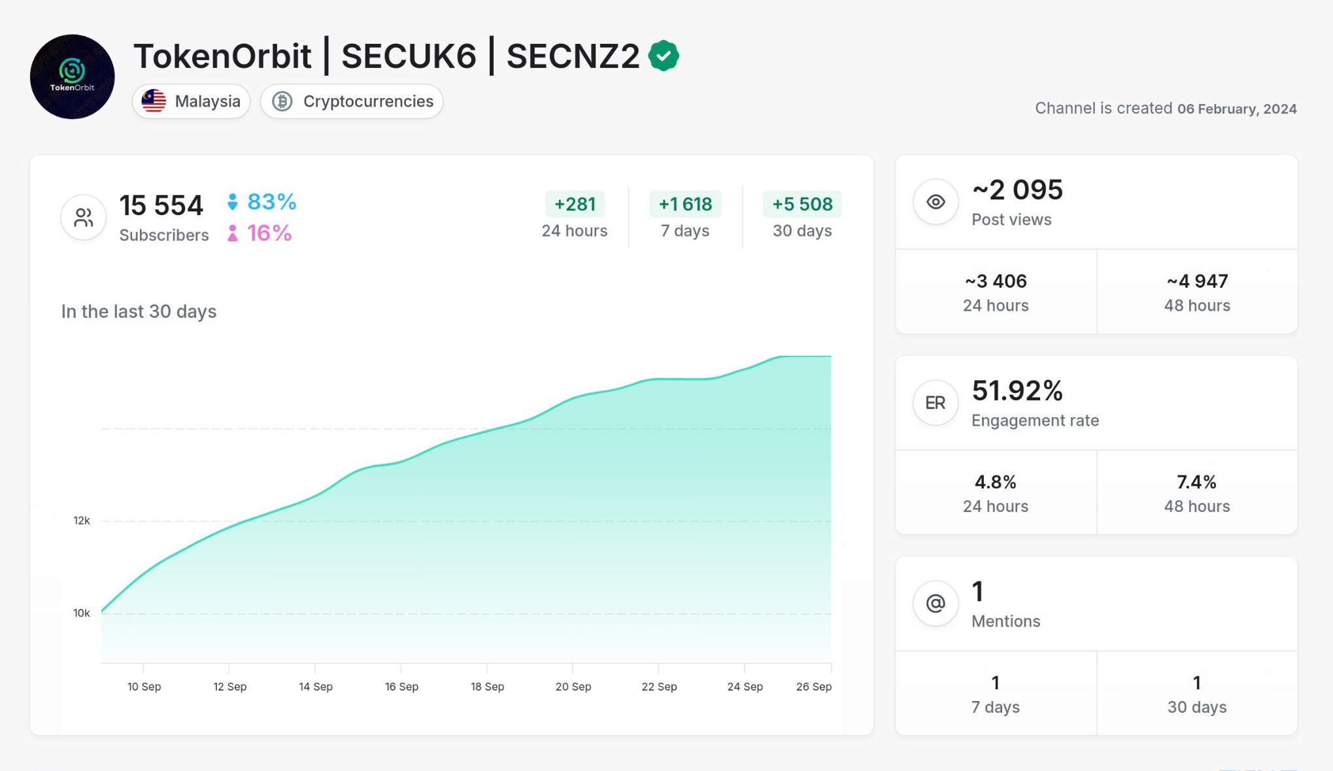
Task: Click the Malaysia flag icon
Action: 153,100
